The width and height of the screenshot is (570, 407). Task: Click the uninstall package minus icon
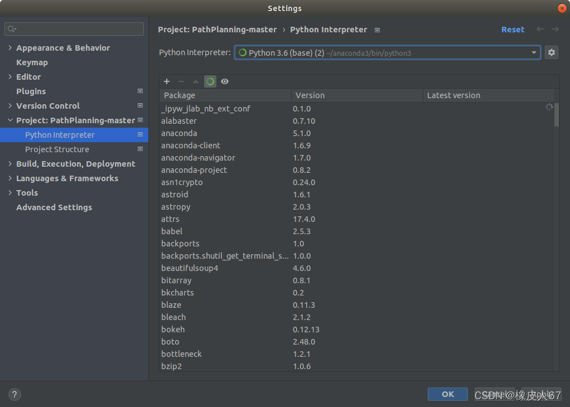pos(181,81)
